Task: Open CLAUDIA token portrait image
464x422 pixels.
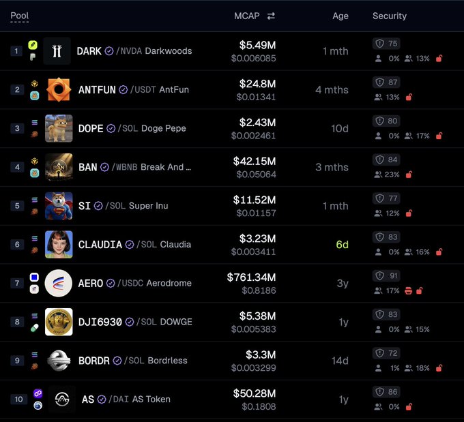Action: [59, 244]
